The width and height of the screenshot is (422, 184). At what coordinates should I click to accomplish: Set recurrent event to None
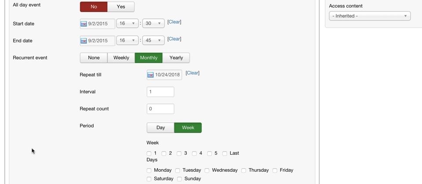(94, 58)
